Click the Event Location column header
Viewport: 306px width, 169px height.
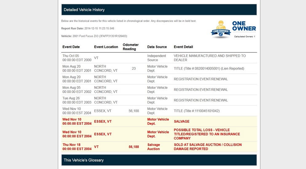pos(106,47)
